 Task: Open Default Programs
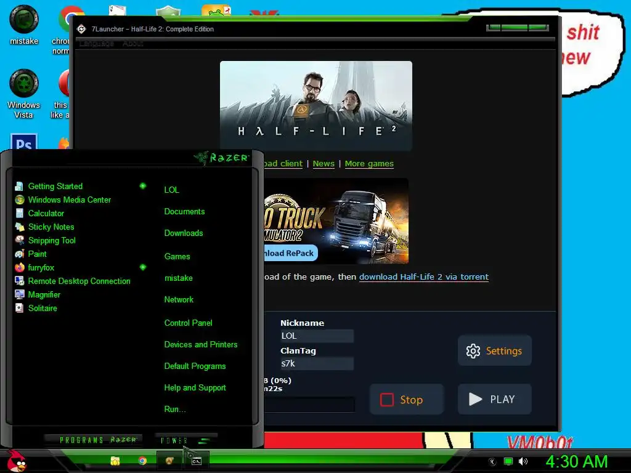[195, 366]
